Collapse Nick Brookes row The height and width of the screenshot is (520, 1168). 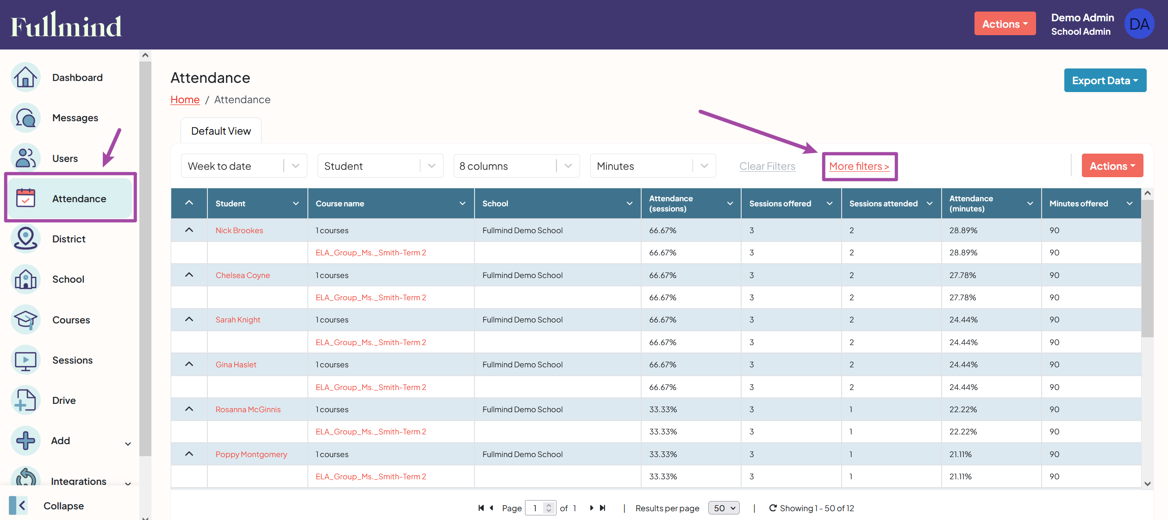[189, 230]
